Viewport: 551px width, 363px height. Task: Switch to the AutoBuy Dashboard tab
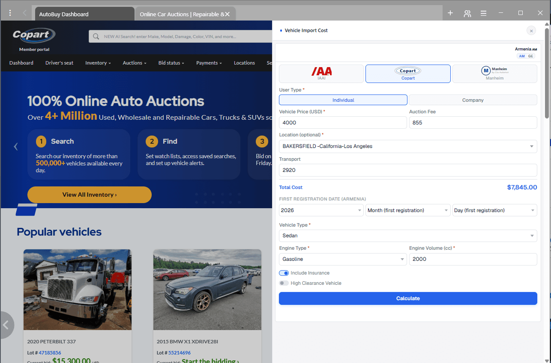[x=84, y=14]
